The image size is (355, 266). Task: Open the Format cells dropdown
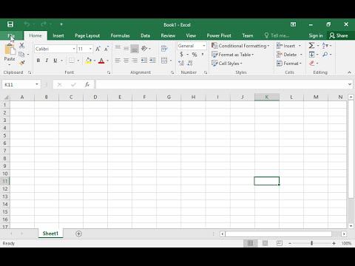(x=289, y=64)
